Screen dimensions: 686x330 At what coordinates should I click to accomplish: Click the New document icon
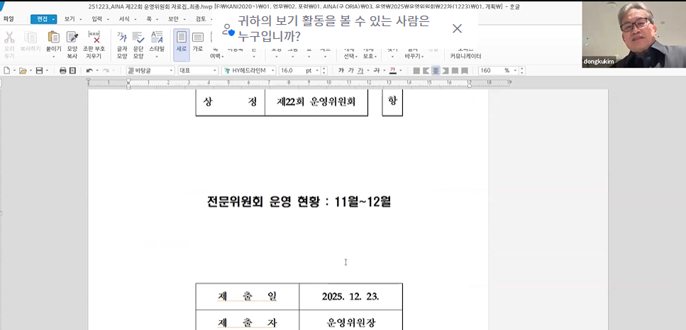pyautogui.click(x=6, y=70)
